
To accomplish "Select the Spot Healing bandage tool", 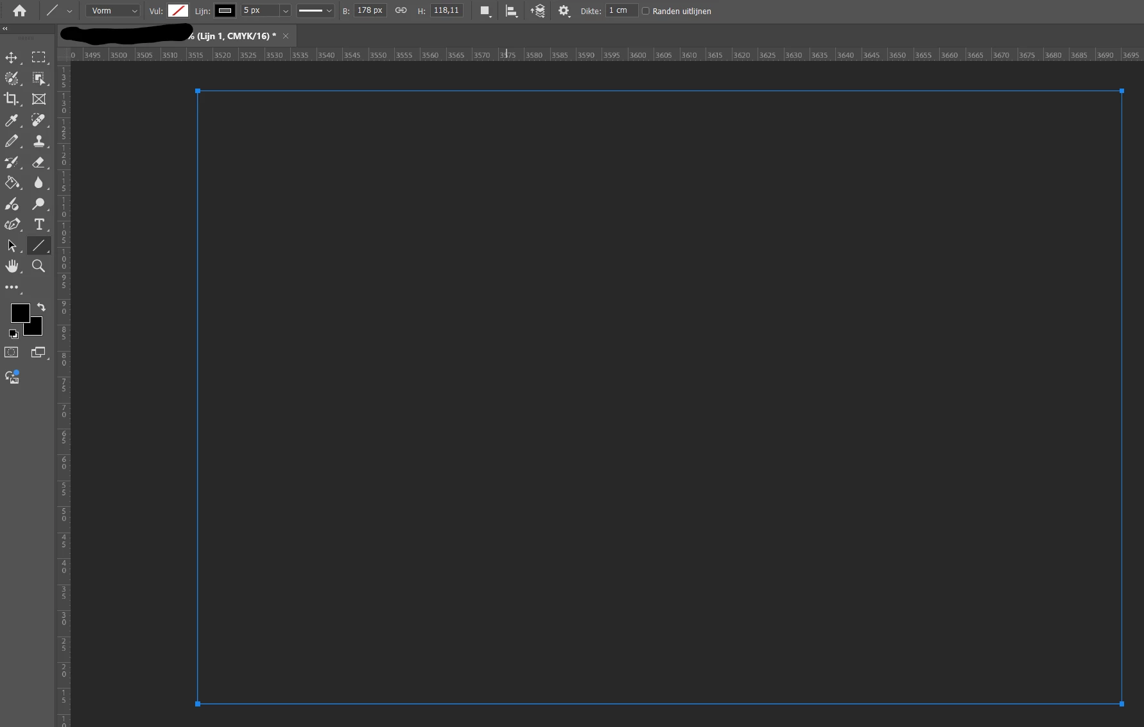I will 39,120.
